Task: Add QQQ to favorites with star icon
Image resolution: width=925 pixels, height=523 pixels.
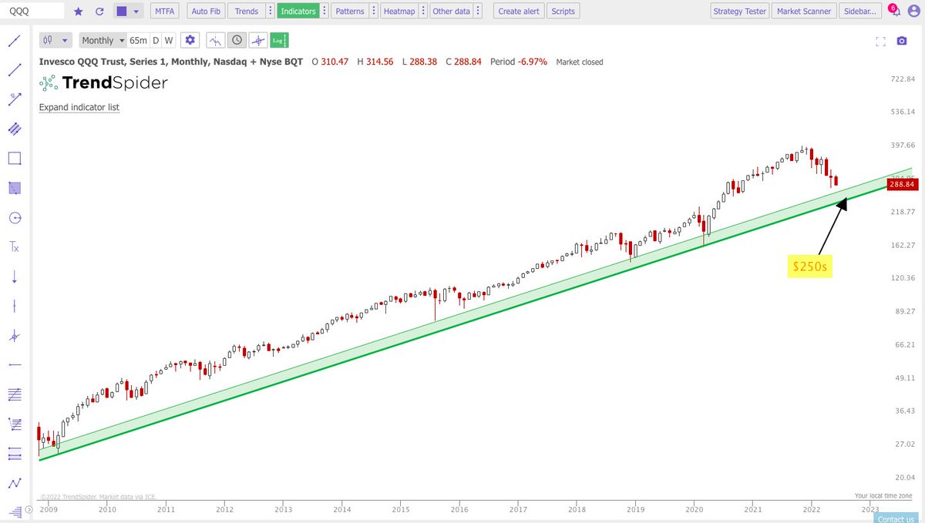Action: (x=78, y=12)
